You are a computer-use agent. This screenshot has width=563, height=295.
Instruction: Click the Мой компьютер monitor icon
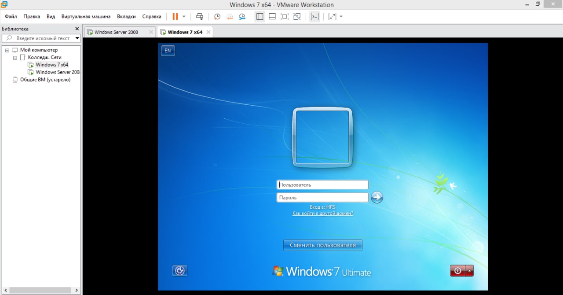click(x=15, y=50)
